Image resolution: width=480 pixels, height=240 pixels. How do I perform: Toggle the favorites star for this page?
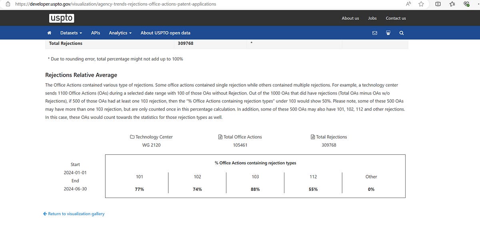click(x=421, y=4)
